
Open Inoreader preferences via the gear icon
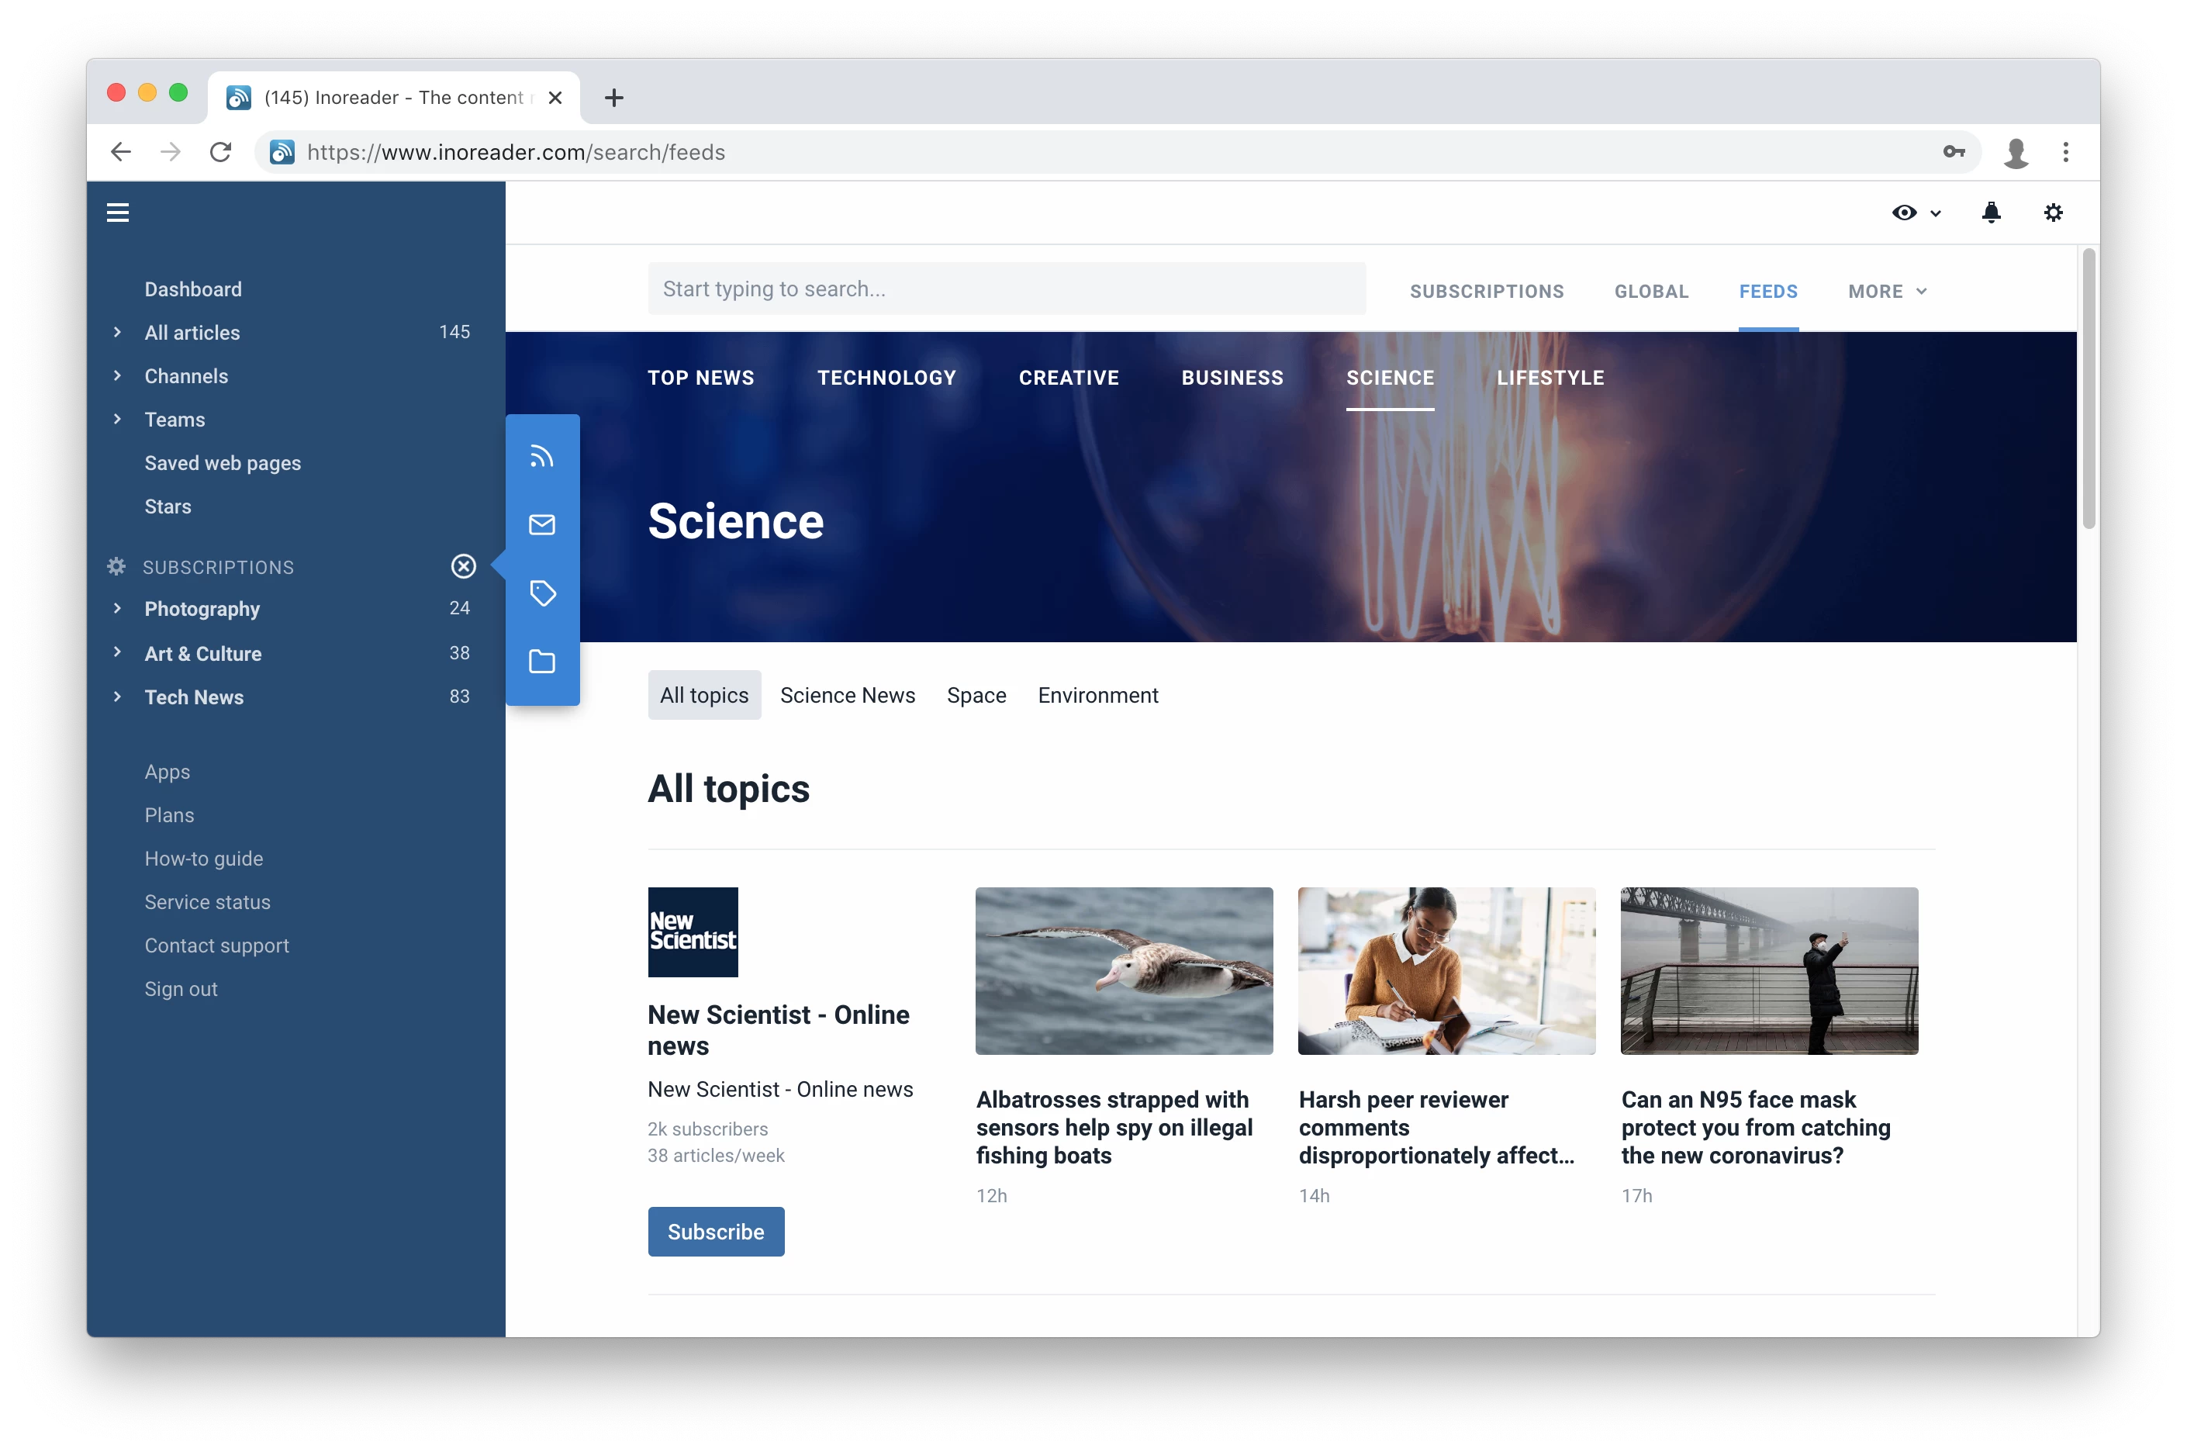pos(2052,212)
